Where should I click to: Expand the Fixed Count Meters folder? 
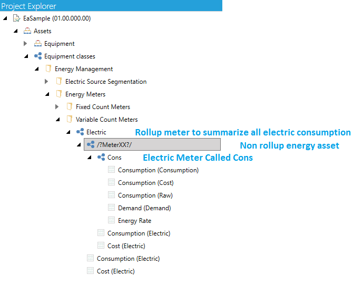coord(57,107)
